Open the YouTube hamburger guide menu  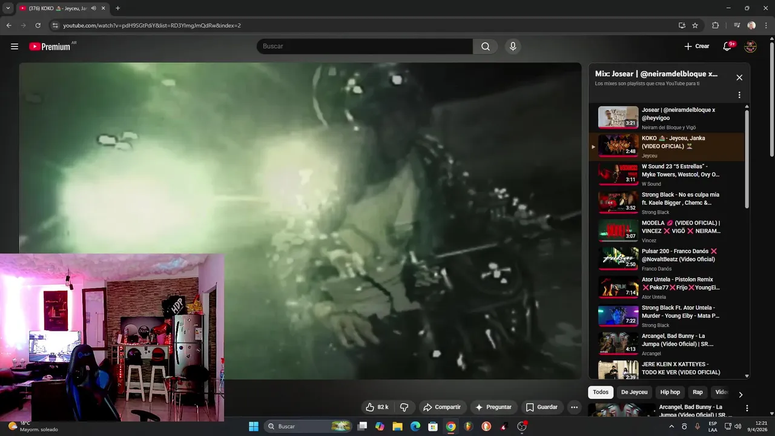(x=15, y=47)
